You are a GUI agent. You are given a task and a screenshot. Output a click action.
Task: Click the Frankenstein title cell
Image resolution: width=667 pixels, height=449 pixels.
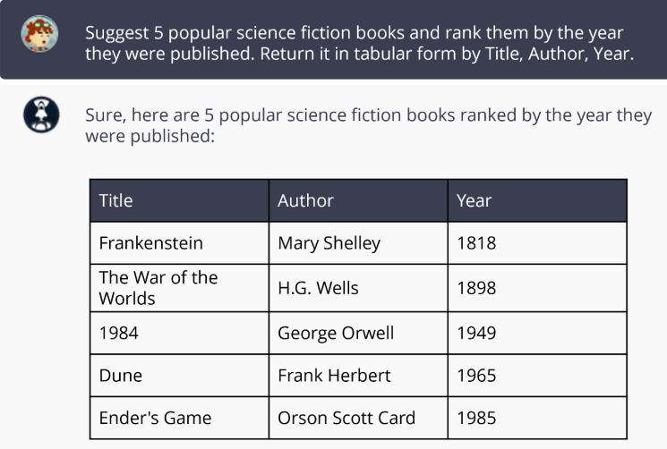pyautogui.click(x=180, y=243)
